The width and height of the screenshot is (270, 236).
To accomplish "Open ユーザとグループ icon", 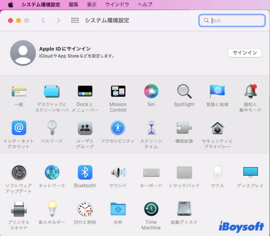I will (85, 128).
